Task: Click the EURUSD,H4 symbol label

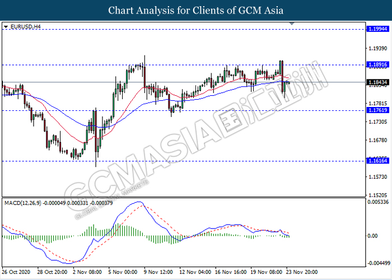Action: 26,26
